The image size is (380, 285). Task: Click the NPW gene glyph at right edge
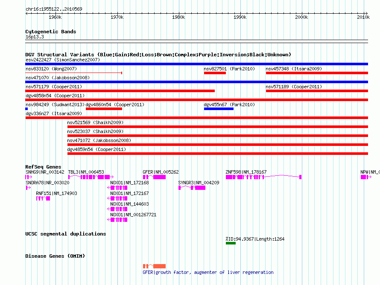click(x=366, y=177)
